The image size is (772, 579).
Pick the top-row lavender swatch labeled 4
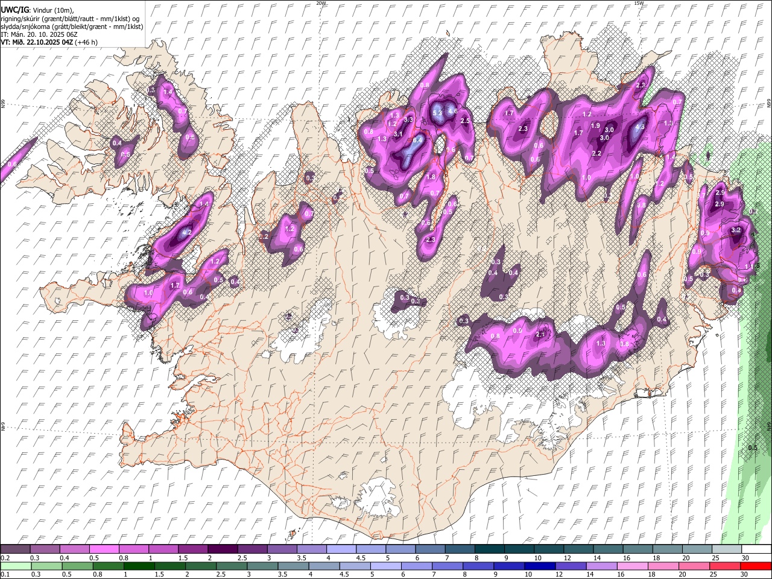341,549
